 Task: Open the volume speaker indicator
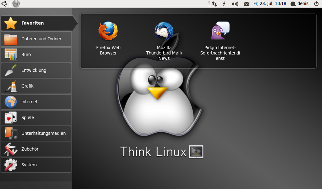[x=235, y=4]
